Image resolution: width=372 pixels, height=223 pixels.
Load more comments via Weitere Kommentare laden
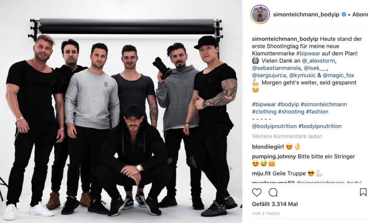point(287,136)
